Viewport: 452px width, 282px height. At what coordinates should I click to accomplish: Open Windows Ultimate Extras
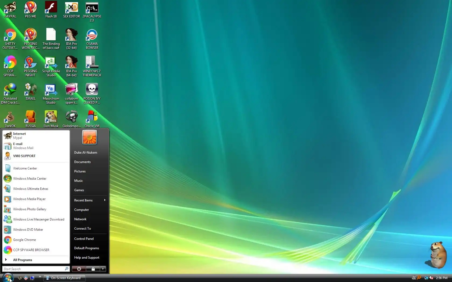point(36,189)
